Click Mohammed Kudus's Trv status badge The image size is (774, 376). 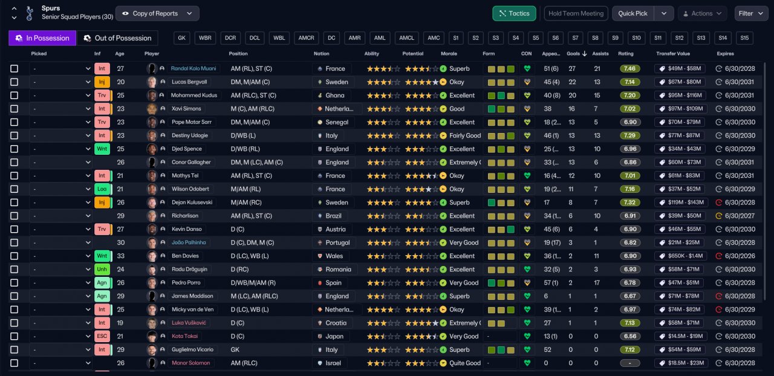click(x=102, y=96)
